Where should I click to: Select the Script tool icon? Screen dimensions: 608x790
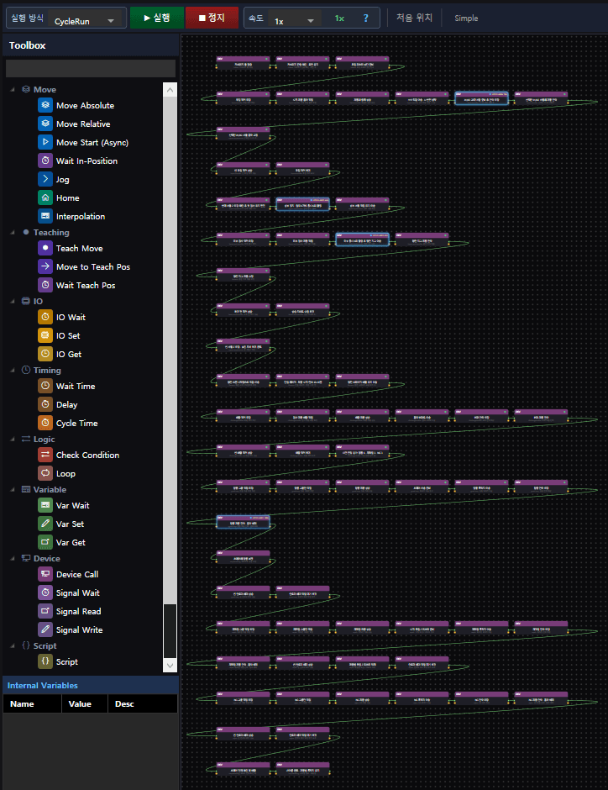tap(45, 661)
